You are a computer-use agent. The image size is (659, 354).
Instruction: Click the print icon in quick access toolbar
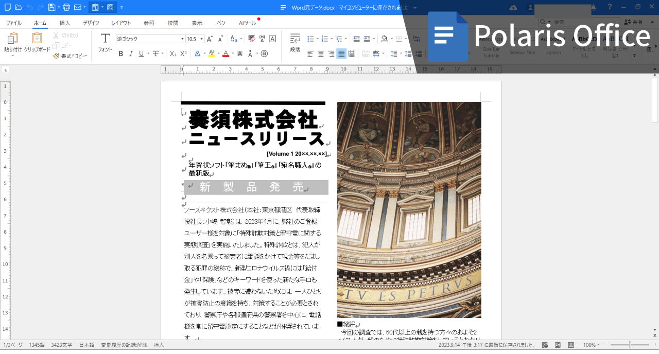point(66,7)
